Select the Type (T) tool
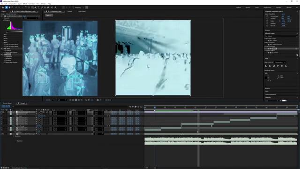Screen dimensions: 300x169 (38, 8)
